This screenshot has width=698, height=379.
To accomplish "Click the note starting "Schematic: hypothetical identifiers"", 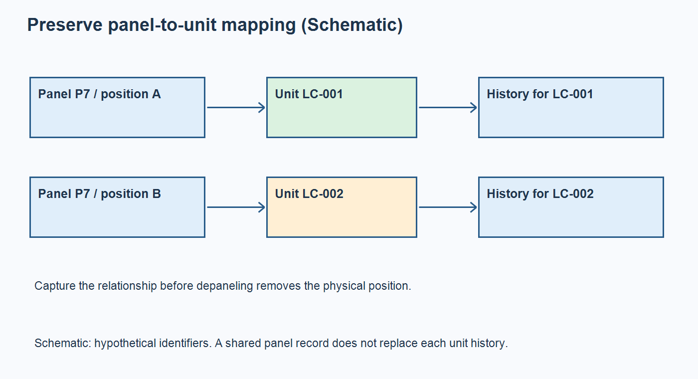I will pos(271,344).
